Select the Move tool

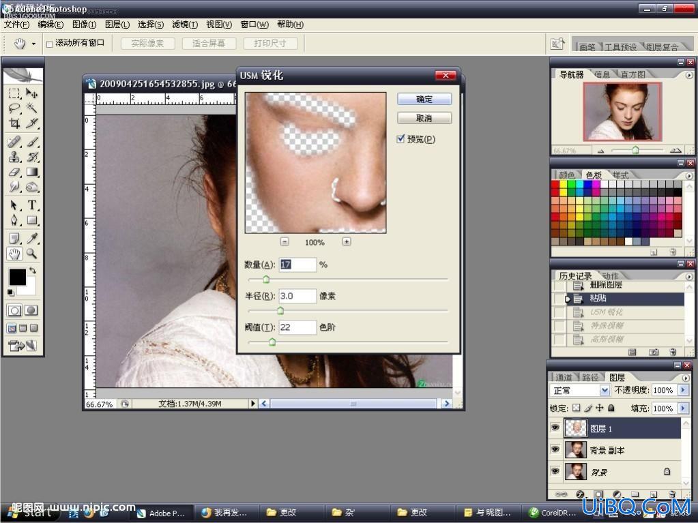(x=31, y=93)
